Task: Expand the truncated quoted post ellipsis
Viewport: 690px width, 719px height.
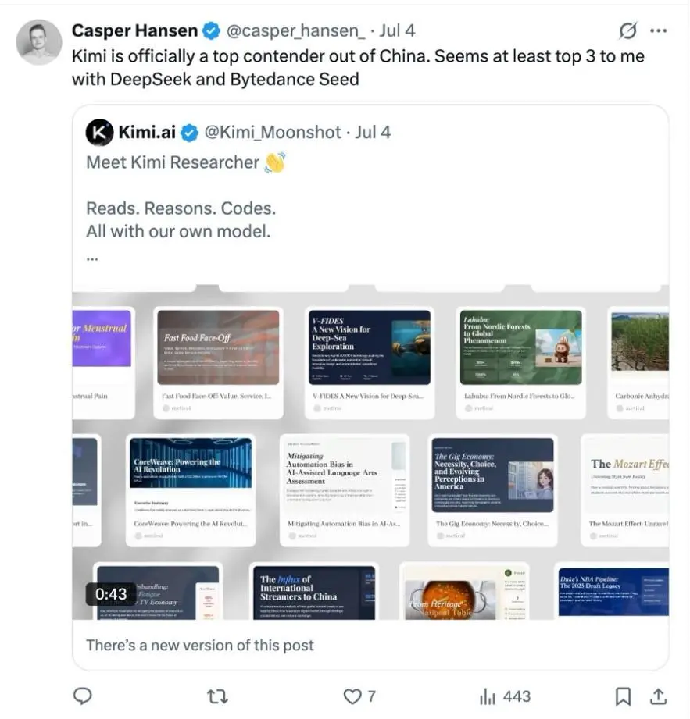Action: tap(92, 256)
